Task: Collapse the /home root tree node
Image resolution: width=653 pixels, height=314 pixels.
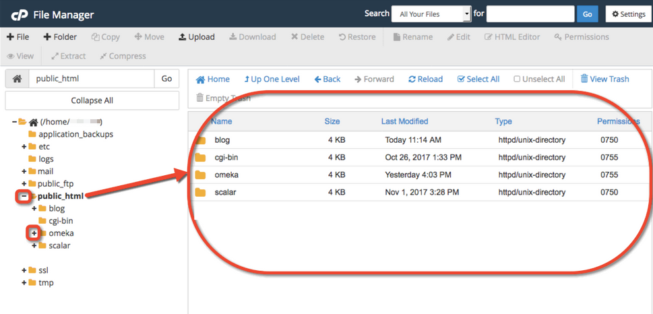Action: tap(15, 122)
